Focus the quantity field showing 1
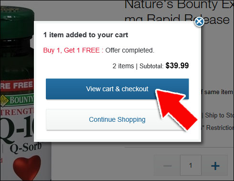234x181 pixels. (191, 165)
